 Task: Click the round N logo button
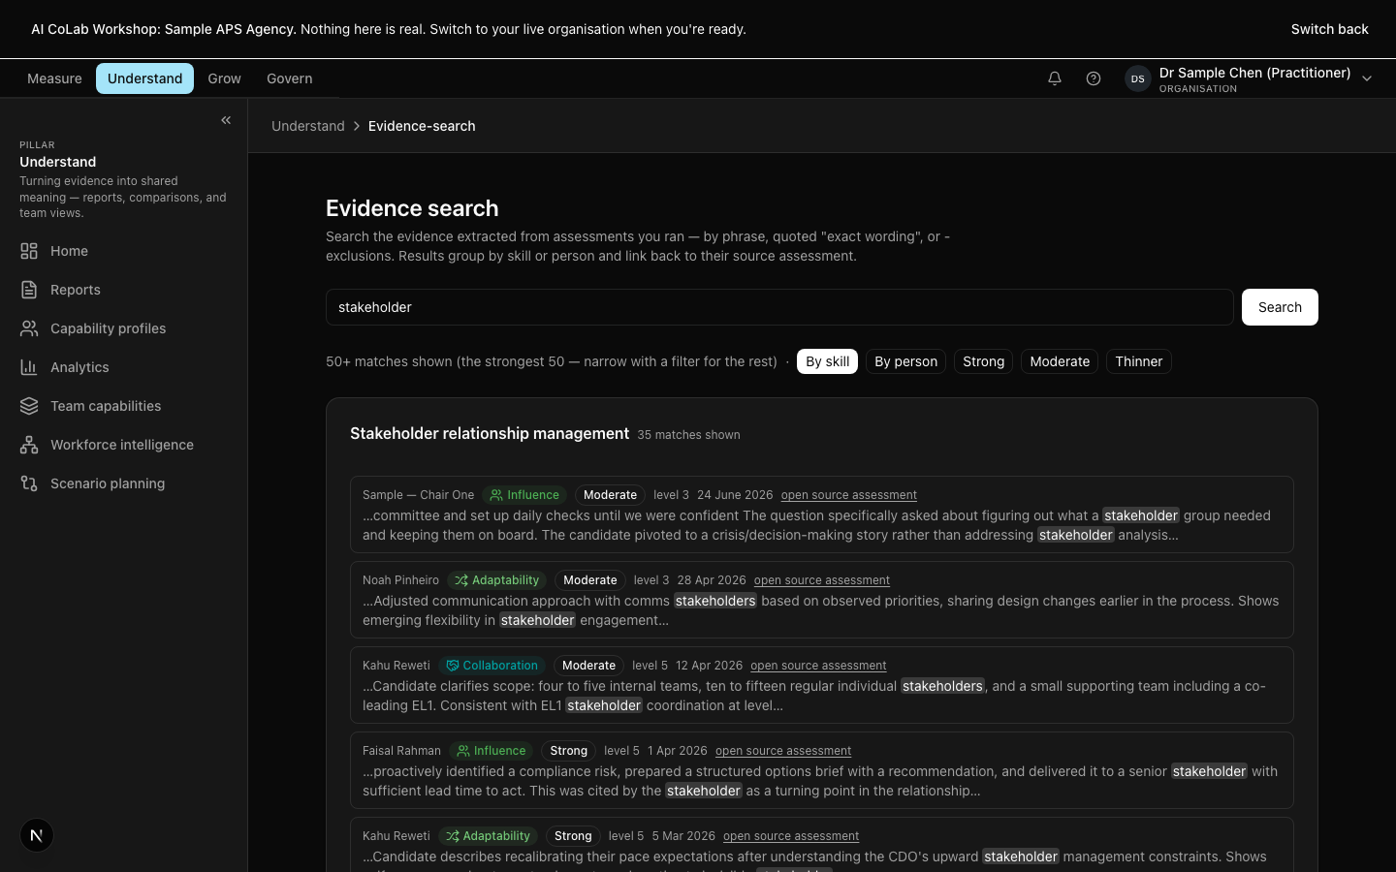click(x=37, y=835)
